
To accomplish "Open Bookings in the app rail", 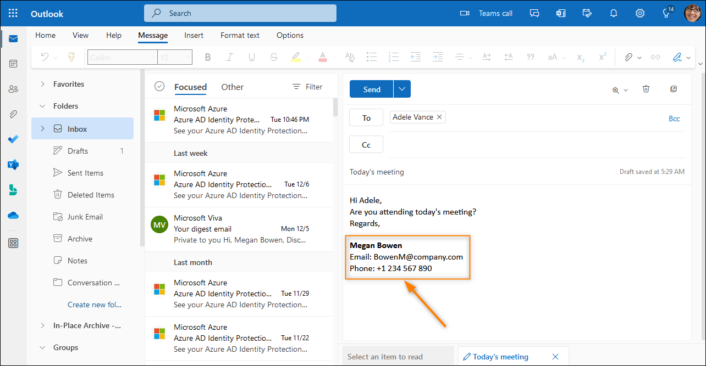I will (13, 190).
